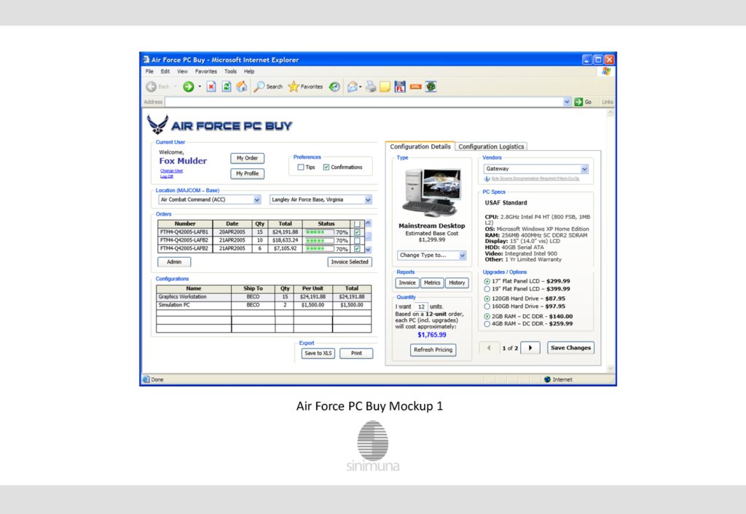Image resolution: width=746 pixels, height=514 pixels.
Task: Click status bar for $7,105.92 order
Action: point(319,249)
